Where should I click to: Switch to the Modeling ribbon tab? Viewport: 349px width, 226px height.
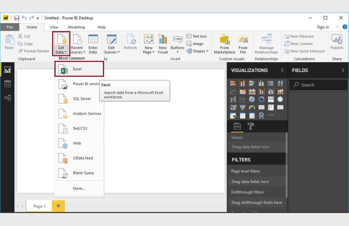(76, 27)
